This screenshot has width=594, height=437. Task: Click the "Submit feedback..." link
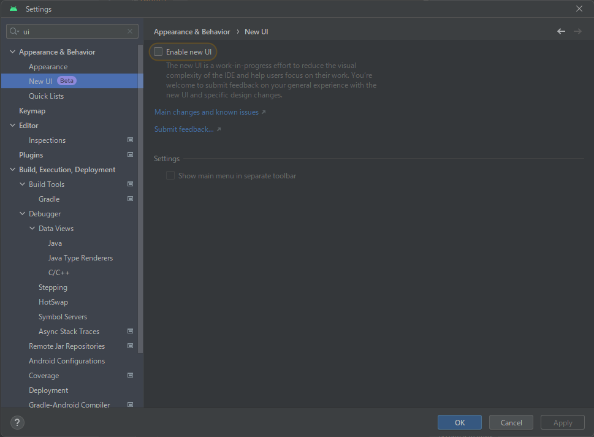pyautogui.click(x=184, y=129)
